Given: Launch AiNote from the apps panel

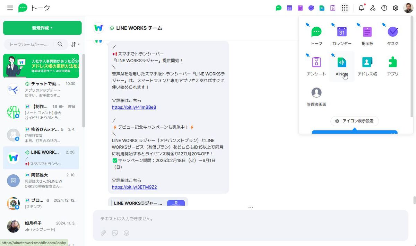Looking at the screenshot, I should click(342, 66).
